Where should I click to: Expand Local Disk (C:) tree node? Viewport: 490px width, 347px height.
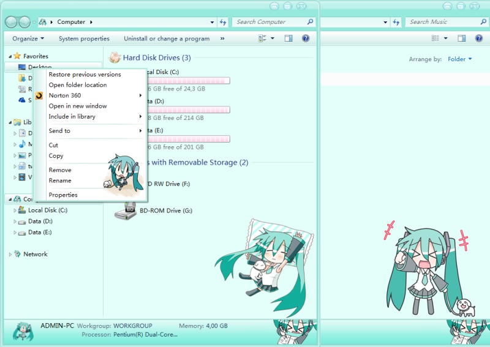point(15,211)
